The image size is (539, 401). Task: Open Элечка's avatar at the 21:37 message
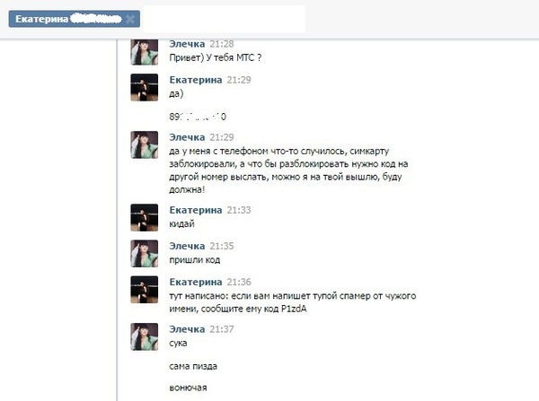click(x=145, y=336)
